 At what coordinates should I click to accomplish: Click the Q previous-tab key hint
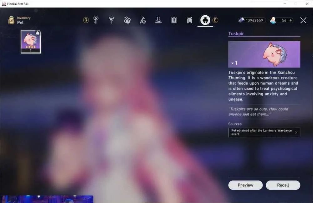(86, 20)
